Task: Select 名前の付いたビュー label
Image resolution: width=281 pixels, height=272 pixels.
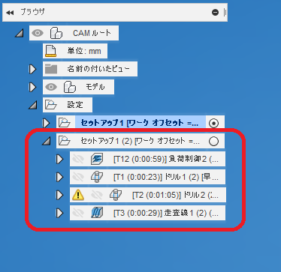Action: pyautogui.click(x=98, y=69)
